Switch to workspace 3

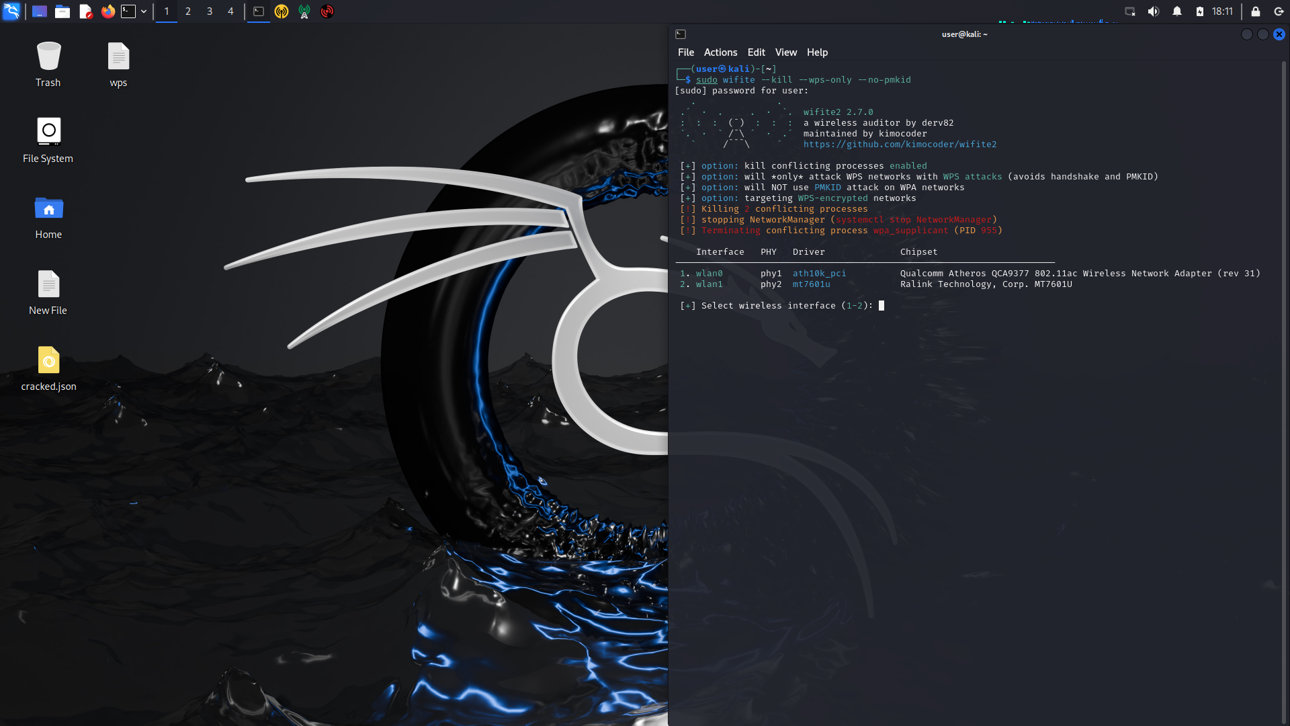pyautogui.click(x=210, y=11)
